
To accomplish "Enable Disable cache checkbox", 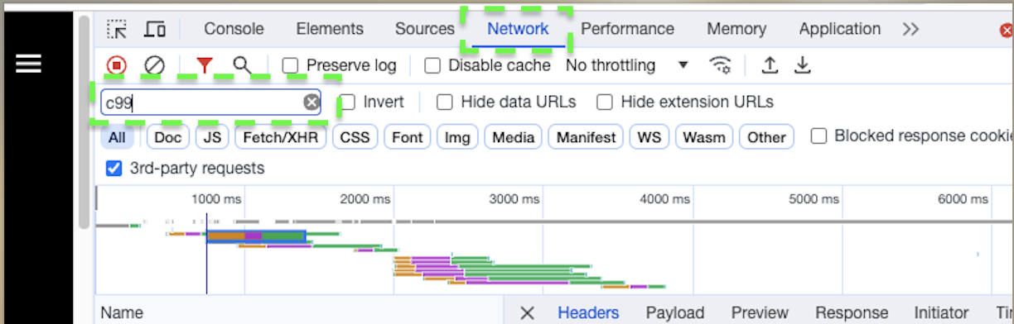I will coord(432,65).
